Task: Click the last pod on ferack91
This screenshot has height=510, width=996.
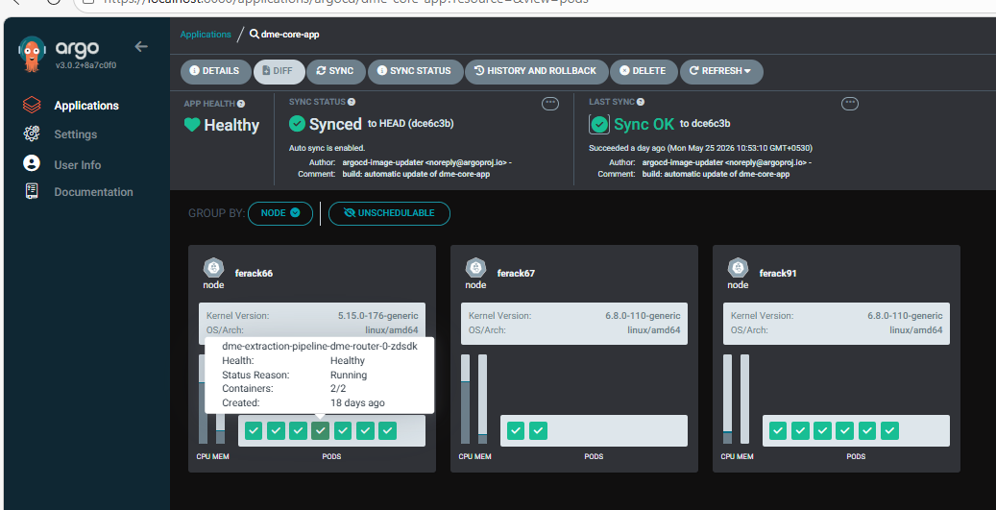Action: [x=889, y=431]
